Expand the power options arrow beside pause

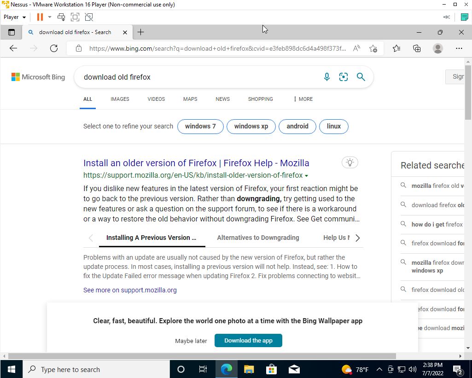point(50,17)
